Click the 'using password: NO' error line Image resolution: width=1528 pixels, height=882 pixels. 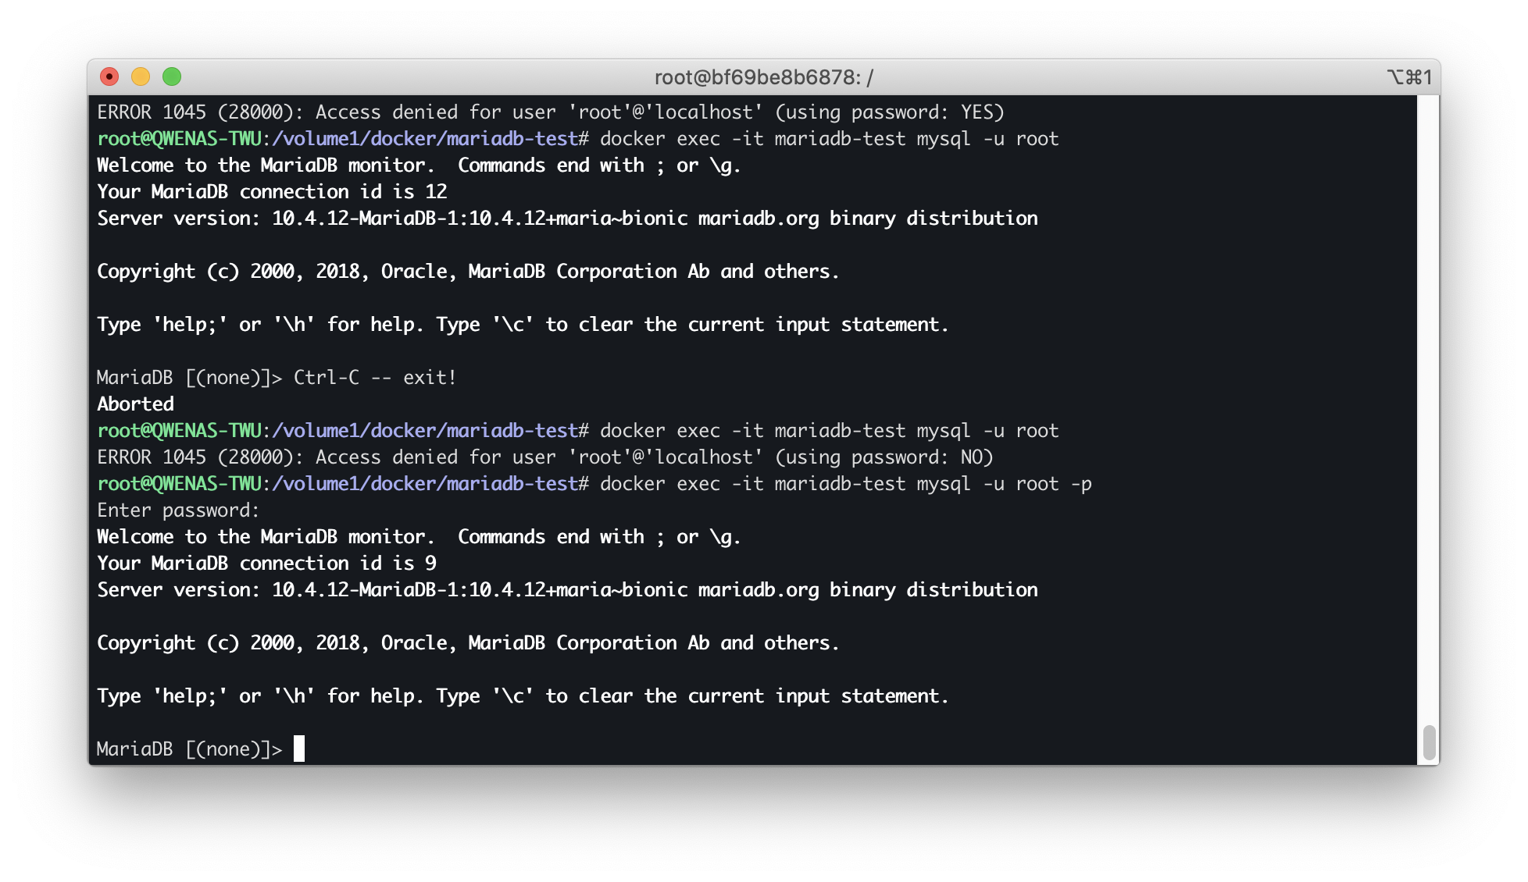tap(544, 457)
